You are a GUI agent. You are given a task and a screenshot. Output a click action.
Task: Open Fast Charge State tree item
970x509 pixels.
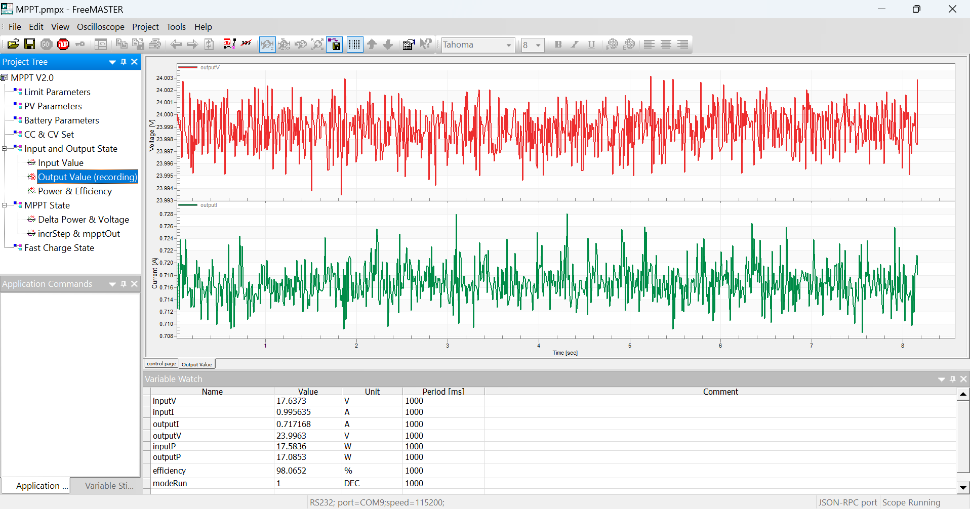tap(59, 248)
